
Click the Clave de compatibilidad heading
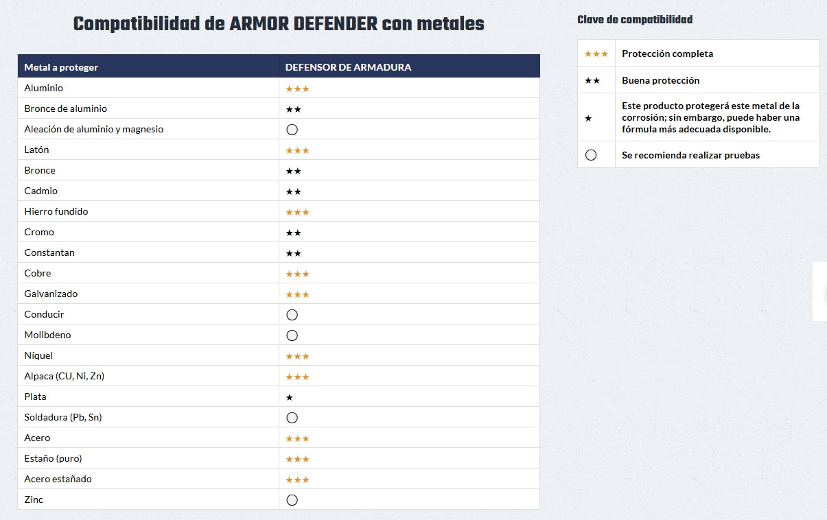pyautogui.click(x=635, y=20)
